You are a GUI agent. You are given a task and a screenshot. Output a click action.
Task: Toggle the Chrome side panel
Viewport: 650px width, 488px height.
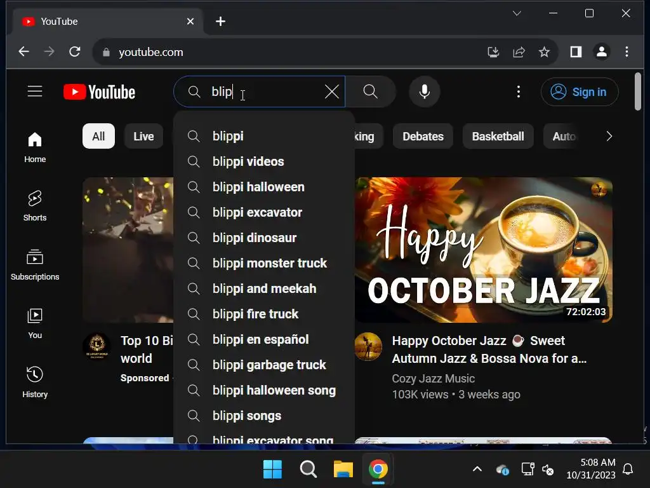pyautogui.click(x=576, y=52)
